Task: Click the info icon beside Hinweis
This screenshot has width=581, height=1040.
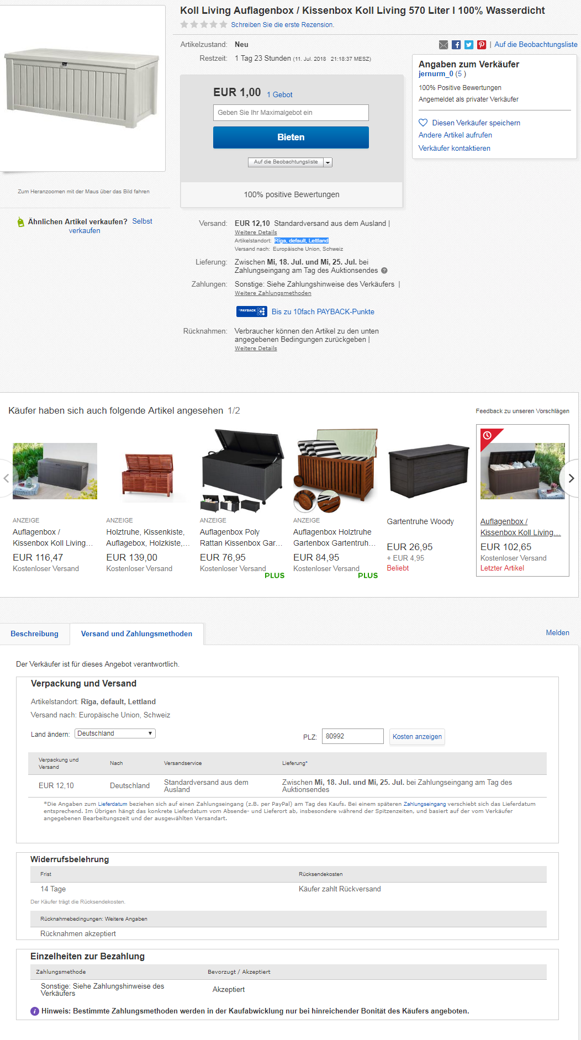Action: coord(35,1011)
